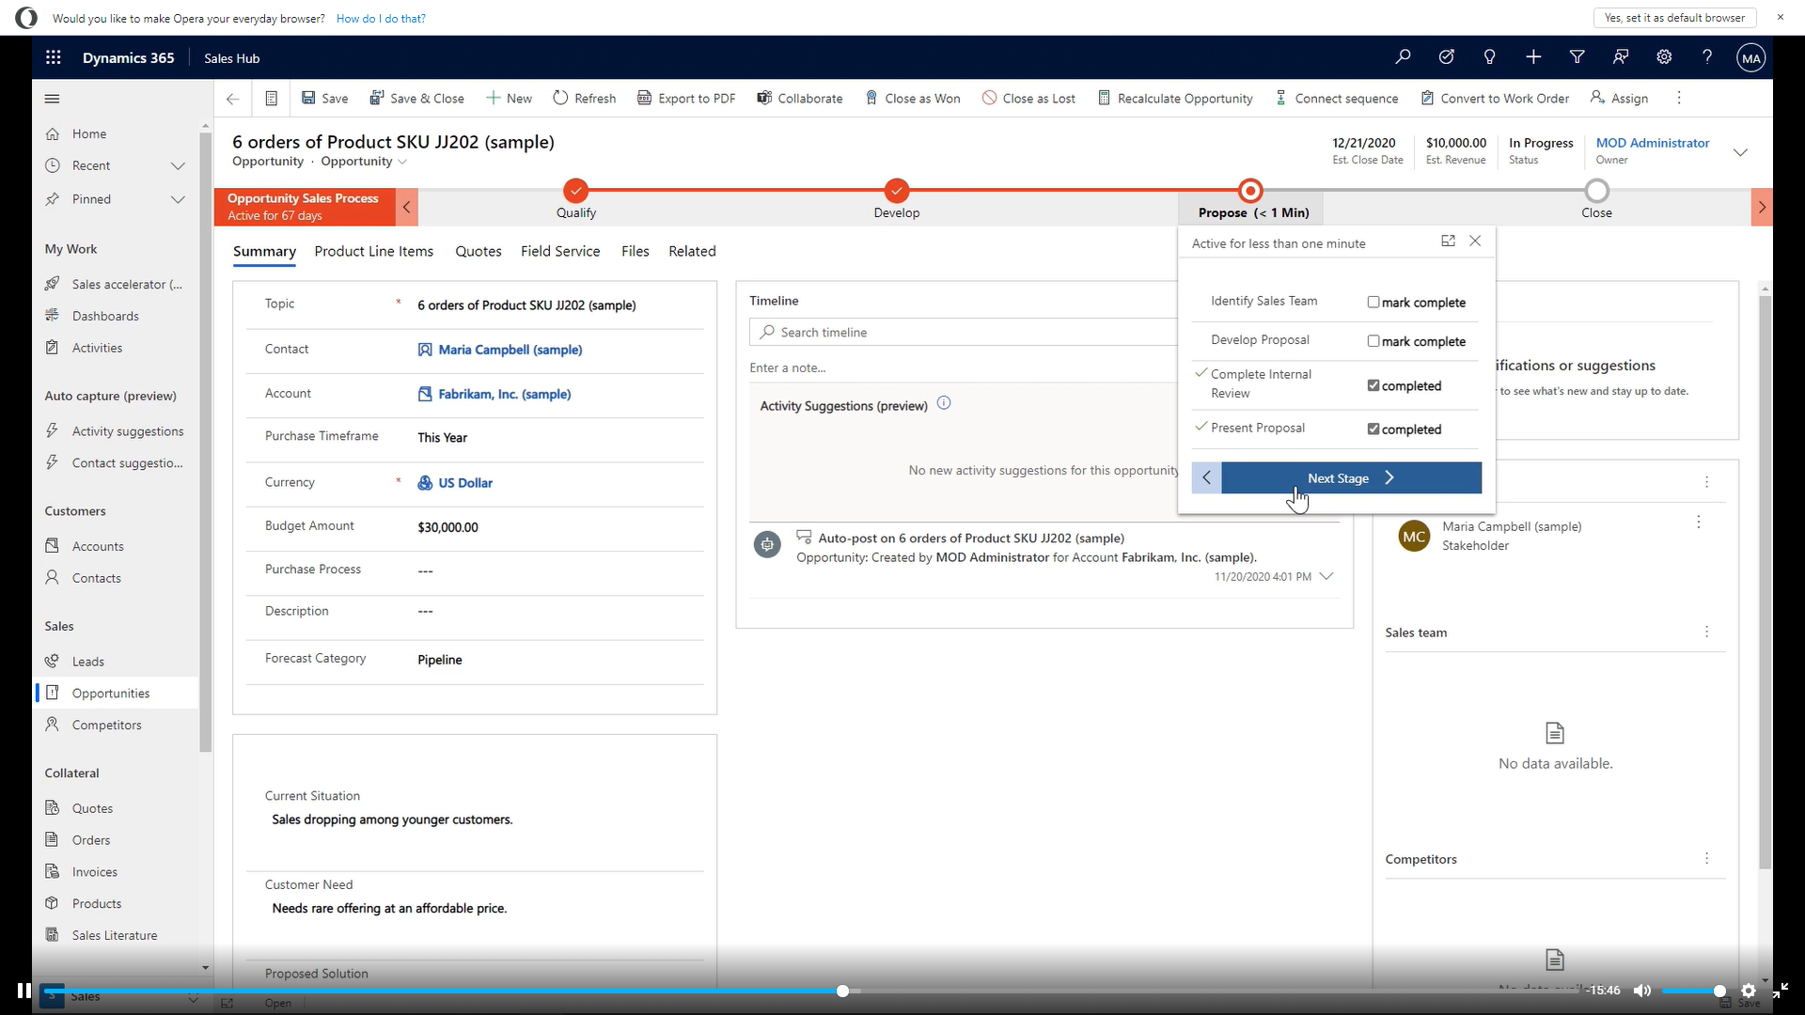
Task: Click Save in the command bar
Action: [324, 99]
